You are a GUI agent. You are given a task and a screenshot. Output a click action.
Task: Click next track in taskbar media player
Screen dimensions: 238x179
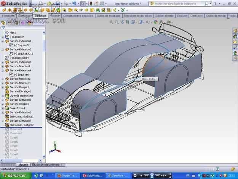pyautogui.click(x=157, y=176)
